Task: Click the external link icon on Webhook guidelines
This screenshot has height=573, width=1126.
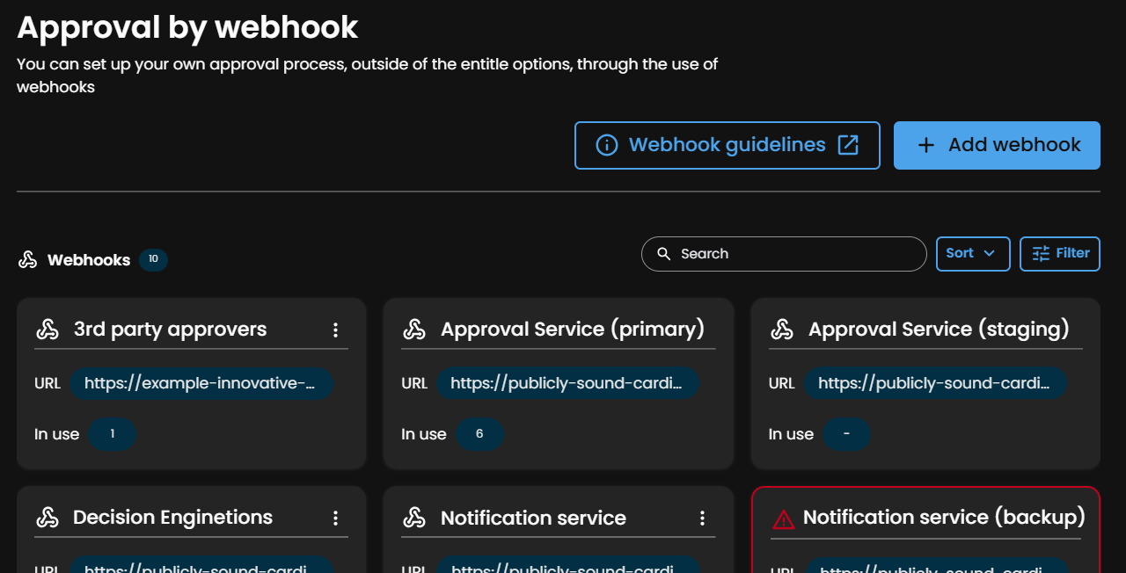Action: click(x=848, y=145)
